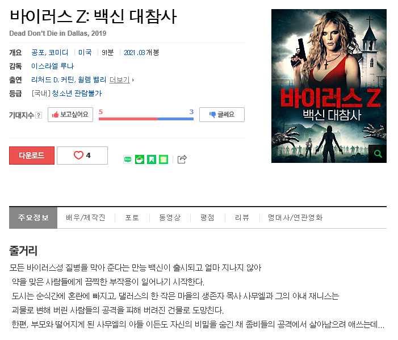Open director 이스라엘 루나 link
Viewport: 398px width, 340px height.
(x=53, y=66)
